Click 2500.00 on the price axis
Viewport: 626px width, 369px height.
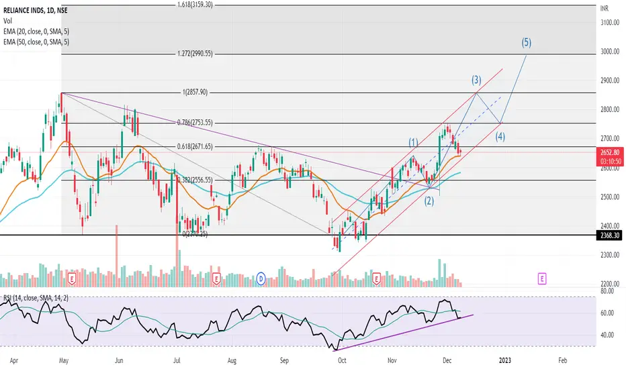click(x=610, y=197)
